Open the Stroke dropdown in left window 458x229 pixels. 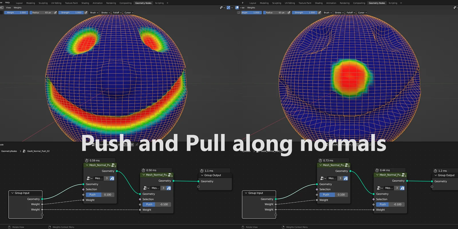(106, 13)
